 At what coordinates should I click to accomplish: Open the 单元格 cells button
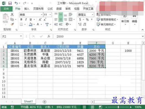point(125,20)
